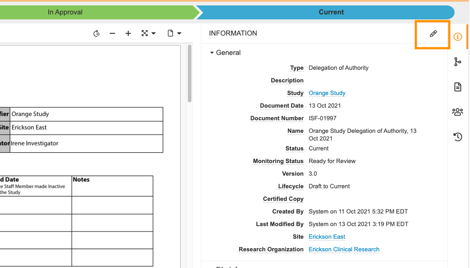Open the document files icon in sidebar
Screen dimensions: 470x268
point(458,87)
